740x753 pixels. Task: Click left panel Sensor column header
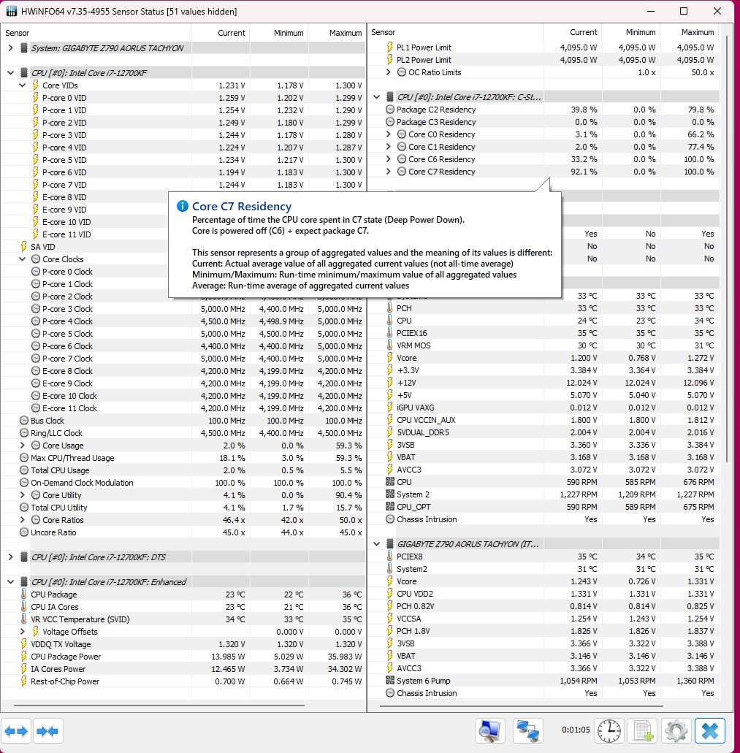coord(96,33)
